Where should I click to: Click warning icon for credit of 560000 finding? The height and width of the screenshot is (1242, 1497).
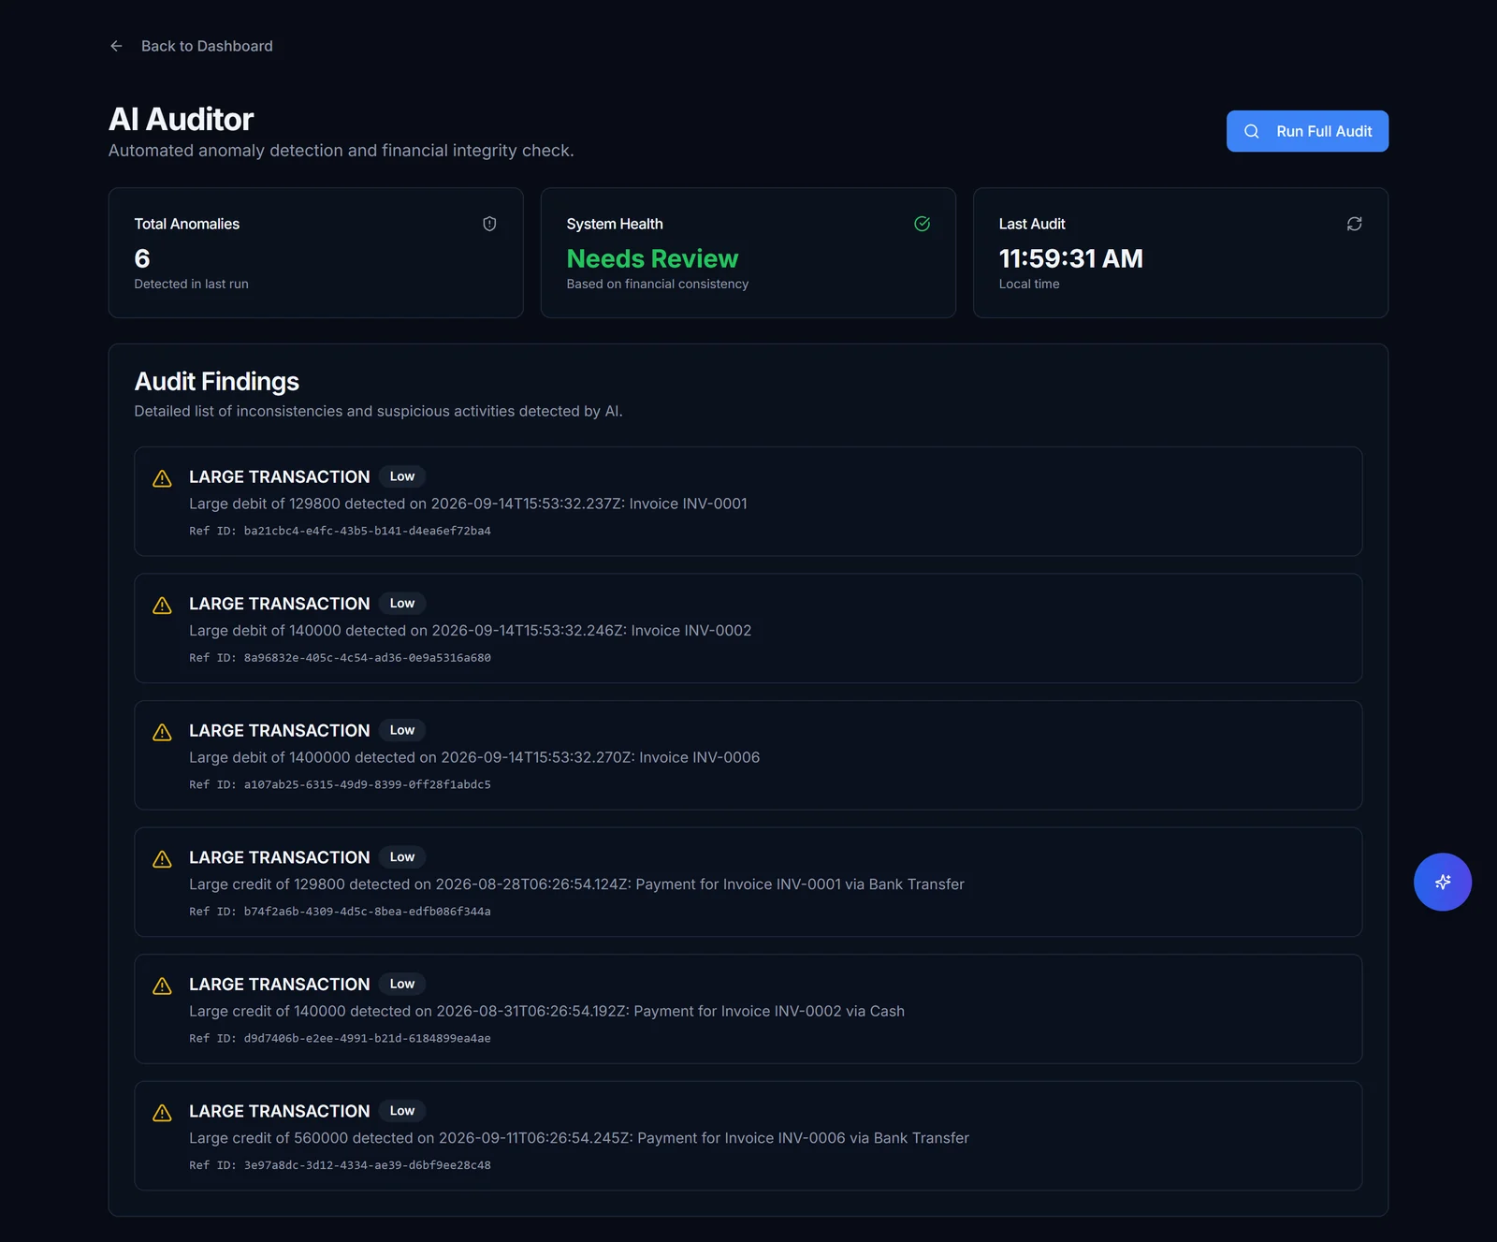point(162,1113)
